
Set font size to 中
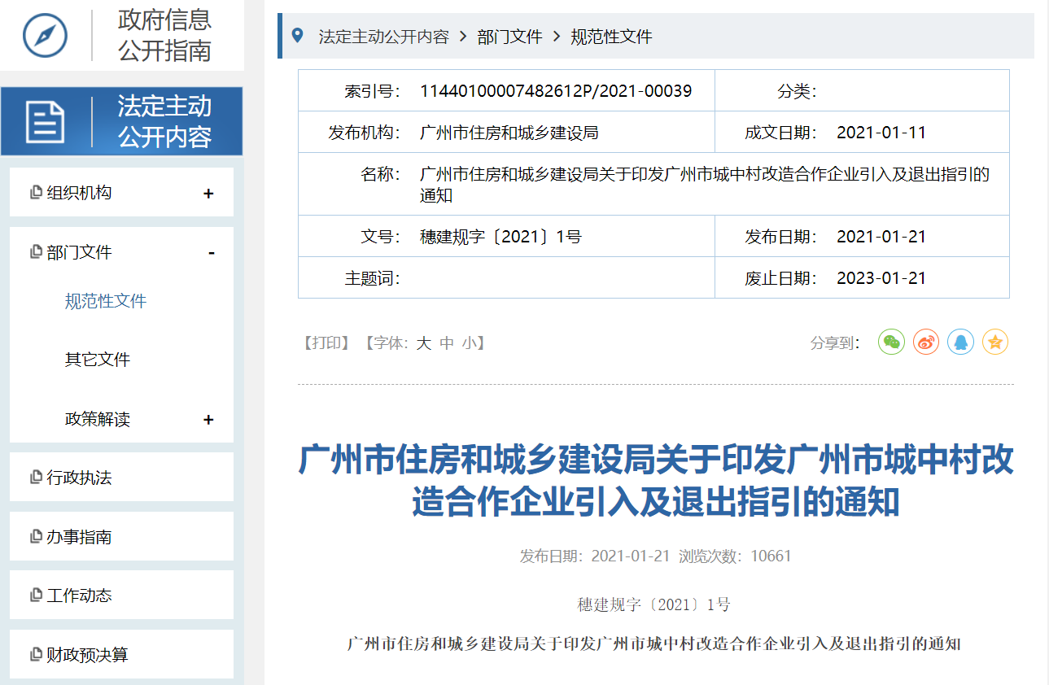pyautogui.click(x=447, y=343)
